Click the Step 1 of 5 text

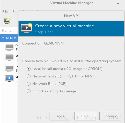[45, 32]
